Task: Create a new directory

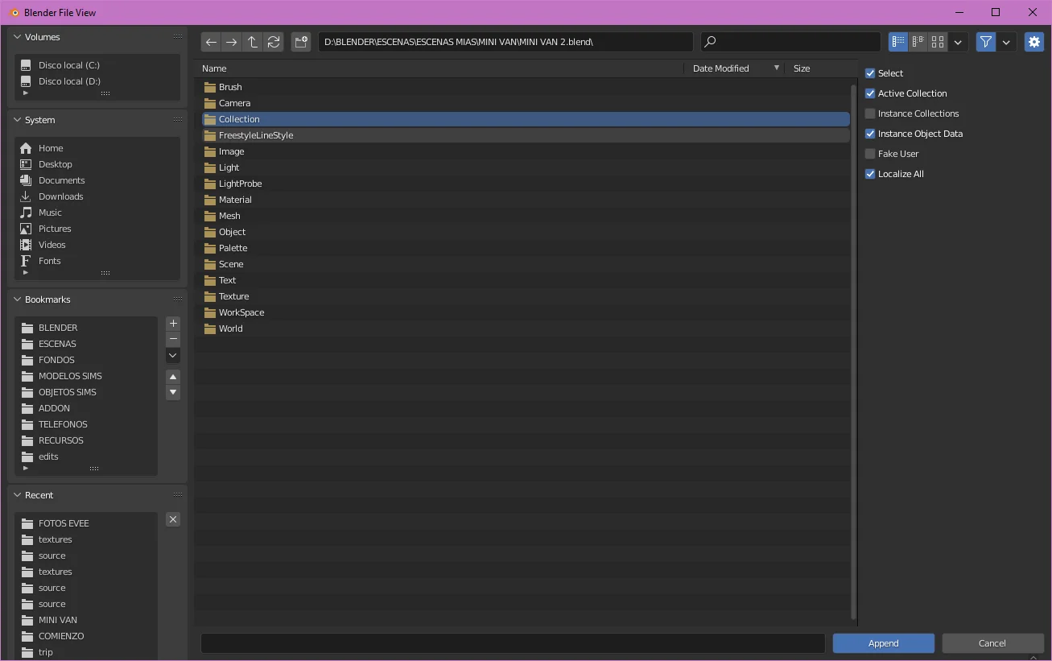Action: [301, 42]
